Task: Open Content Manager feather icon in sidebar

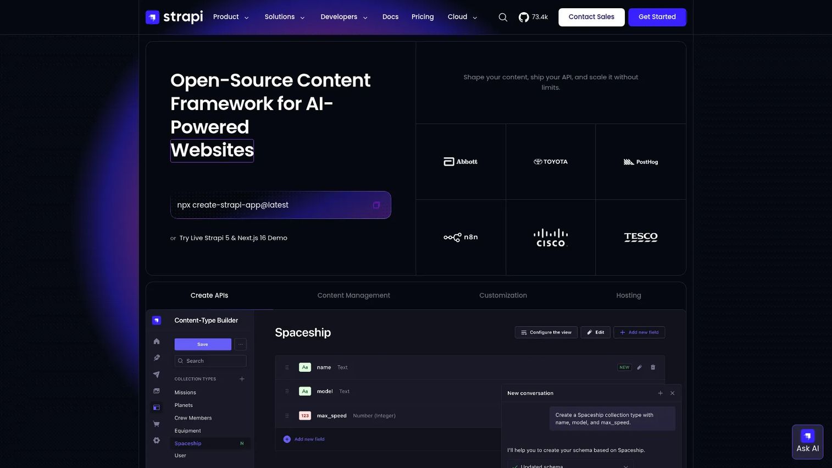Action: (x=157, y=358)
